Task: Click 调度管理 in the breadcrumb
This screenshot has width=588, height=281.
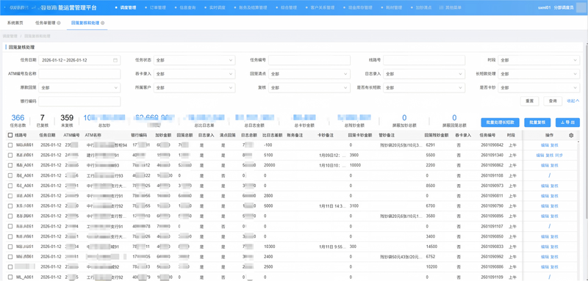Action: coord(10,36)
